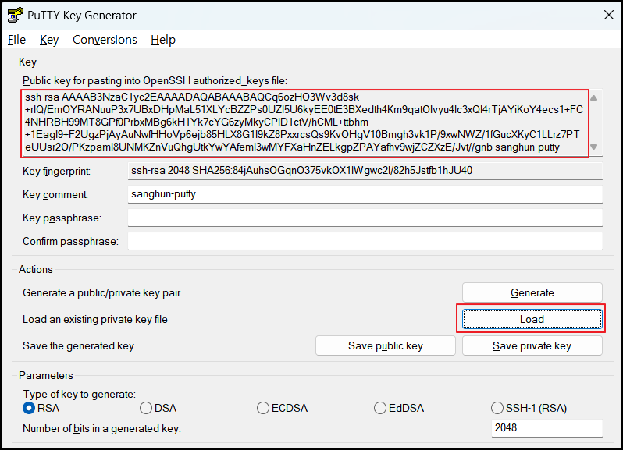The image size is (623, 450).
Task: Click the Load button
Action: click(x=532, y=319)
